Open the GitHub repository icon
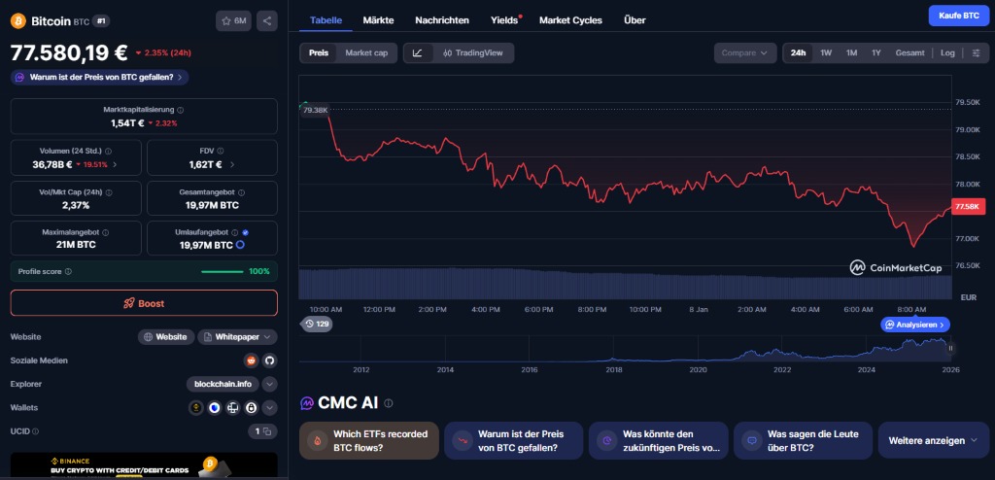Viewport: 995px width, 480px height. (x=269, y=360)
